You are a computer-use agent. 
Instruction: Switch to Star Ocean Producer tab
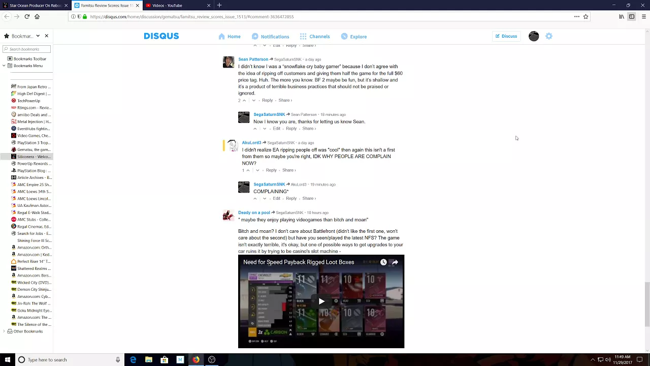(36, 5)
